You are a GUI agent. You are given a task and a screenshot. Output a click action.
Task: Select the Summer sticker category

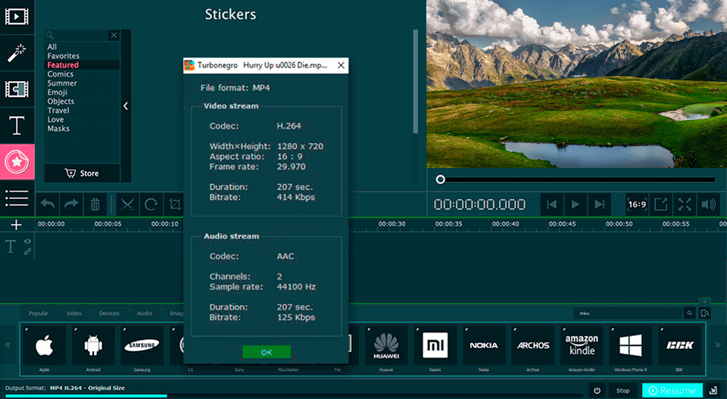(x=62, y=83)
